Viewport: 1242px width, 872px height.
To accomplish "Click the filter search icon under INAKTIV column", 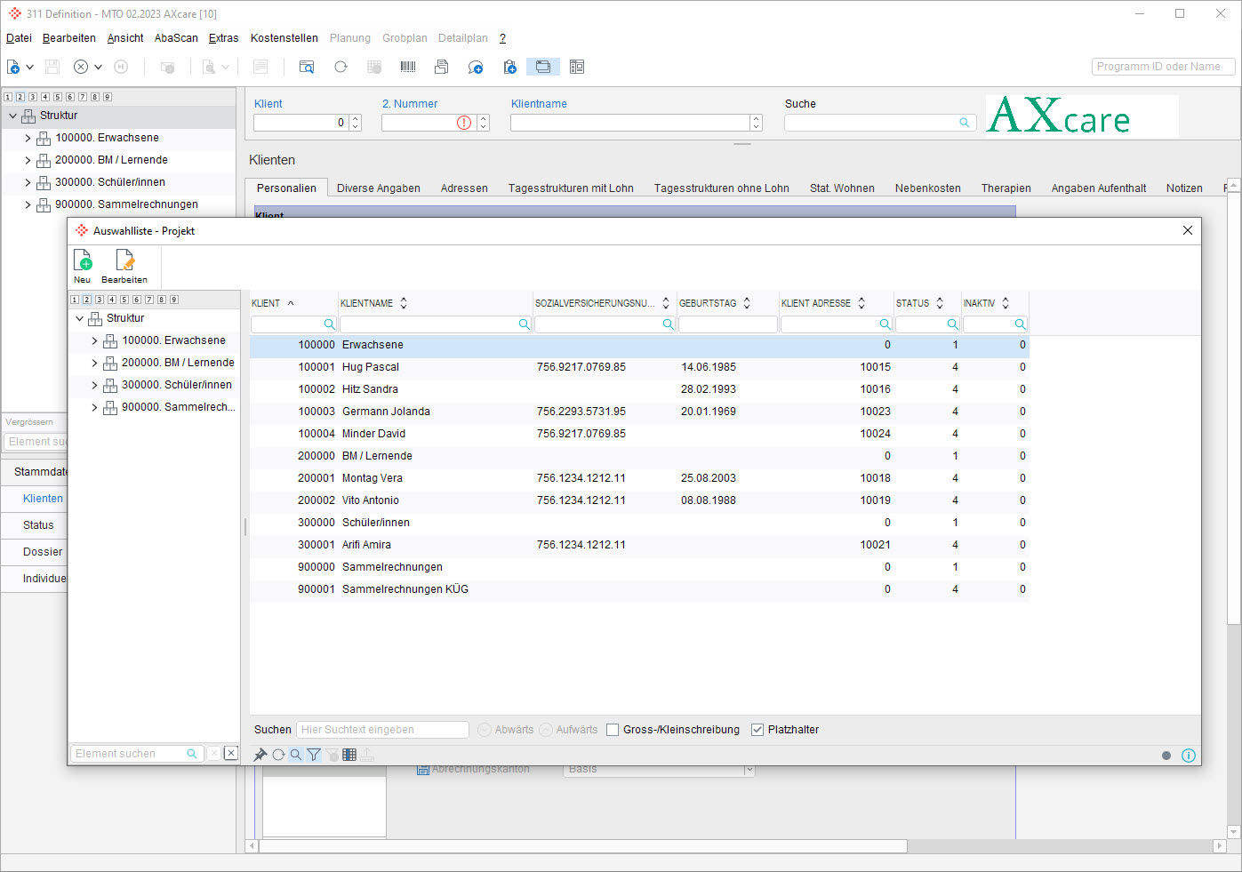I will 1020,324.
